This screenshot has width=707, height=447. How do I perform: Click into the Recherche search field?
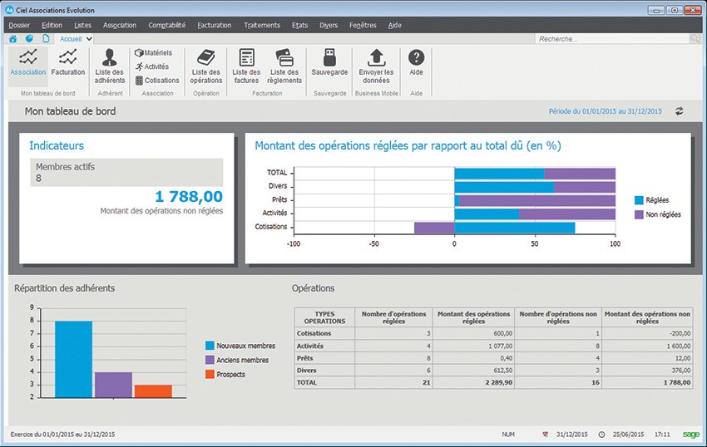(611, 39)
